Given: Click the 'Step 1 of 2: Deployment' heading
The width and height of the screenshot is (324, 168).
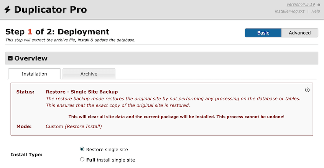Looking at the screenshot, I should (57, 32).
